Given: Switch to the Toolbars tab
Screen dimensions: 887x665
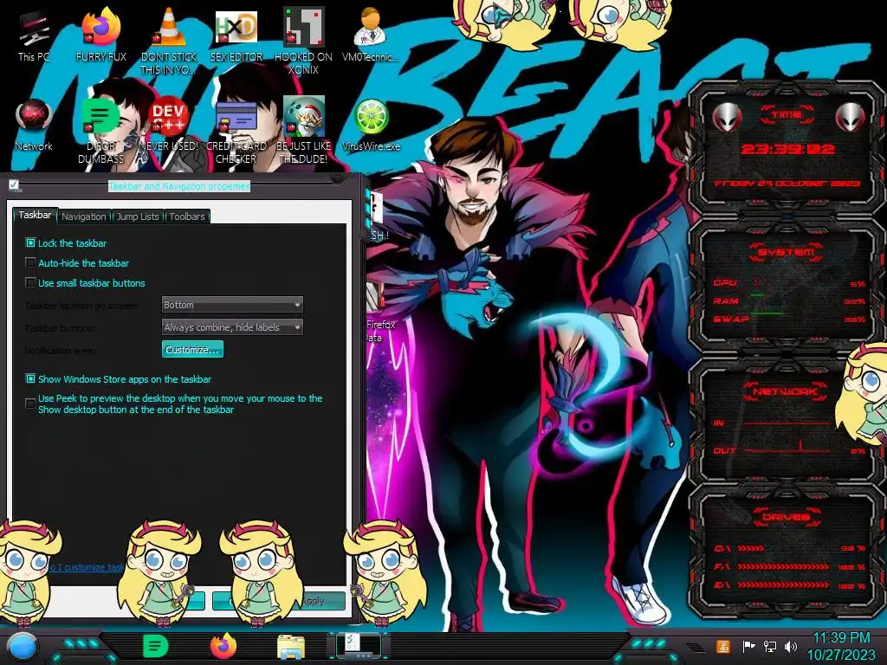Looking at the screenshot, I should coord(187,216).
